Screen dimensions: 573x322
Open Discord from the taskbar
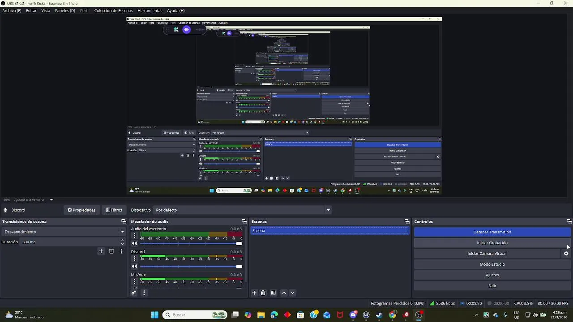[353, 315]
